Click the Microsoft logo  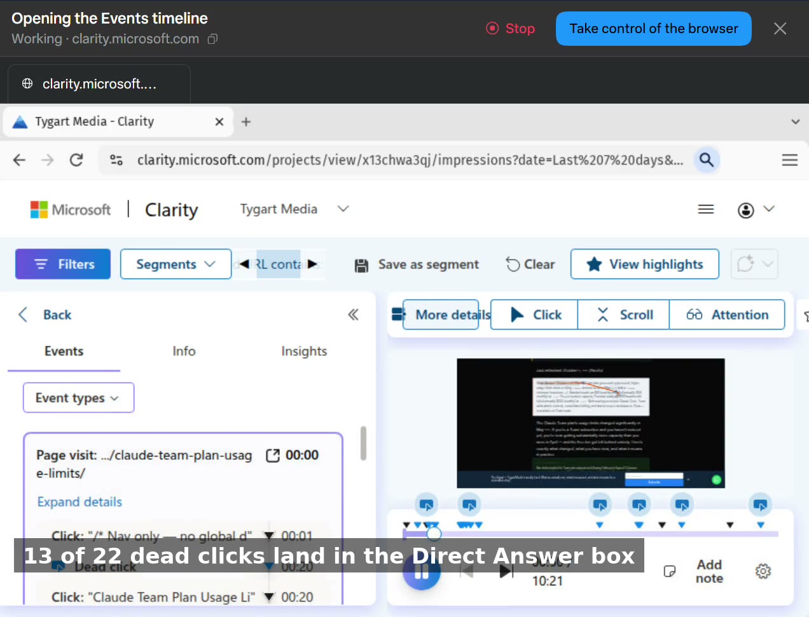point(70,209)
